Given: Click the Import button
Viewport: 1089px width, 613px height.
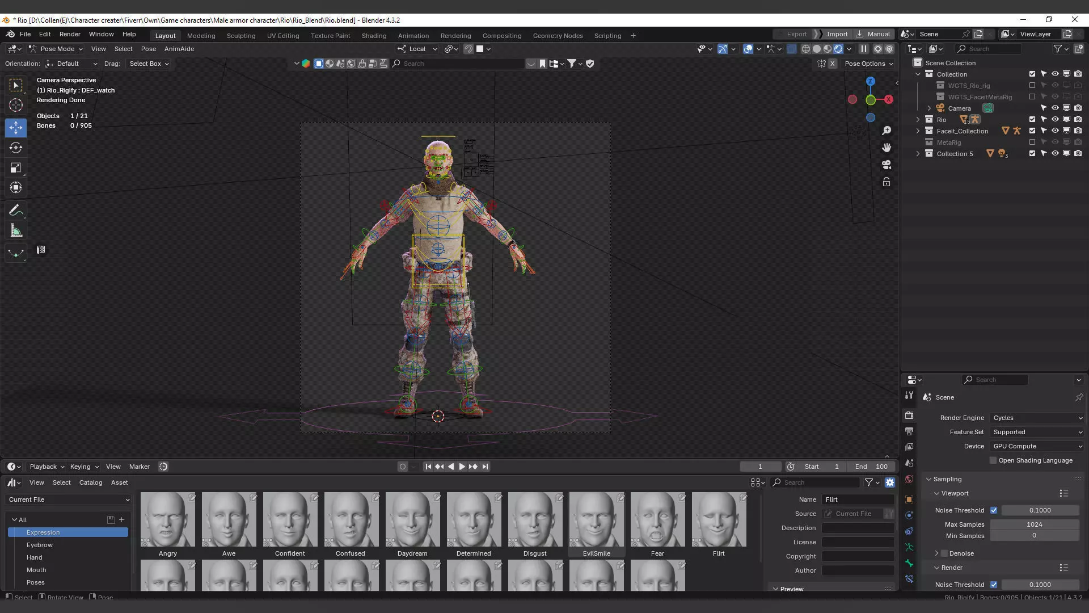Looking at the screenshot, I should 837,34.
